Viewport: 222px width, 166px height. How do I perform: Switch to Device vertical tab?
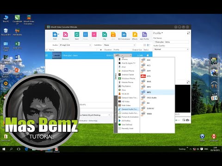point(116,76)
